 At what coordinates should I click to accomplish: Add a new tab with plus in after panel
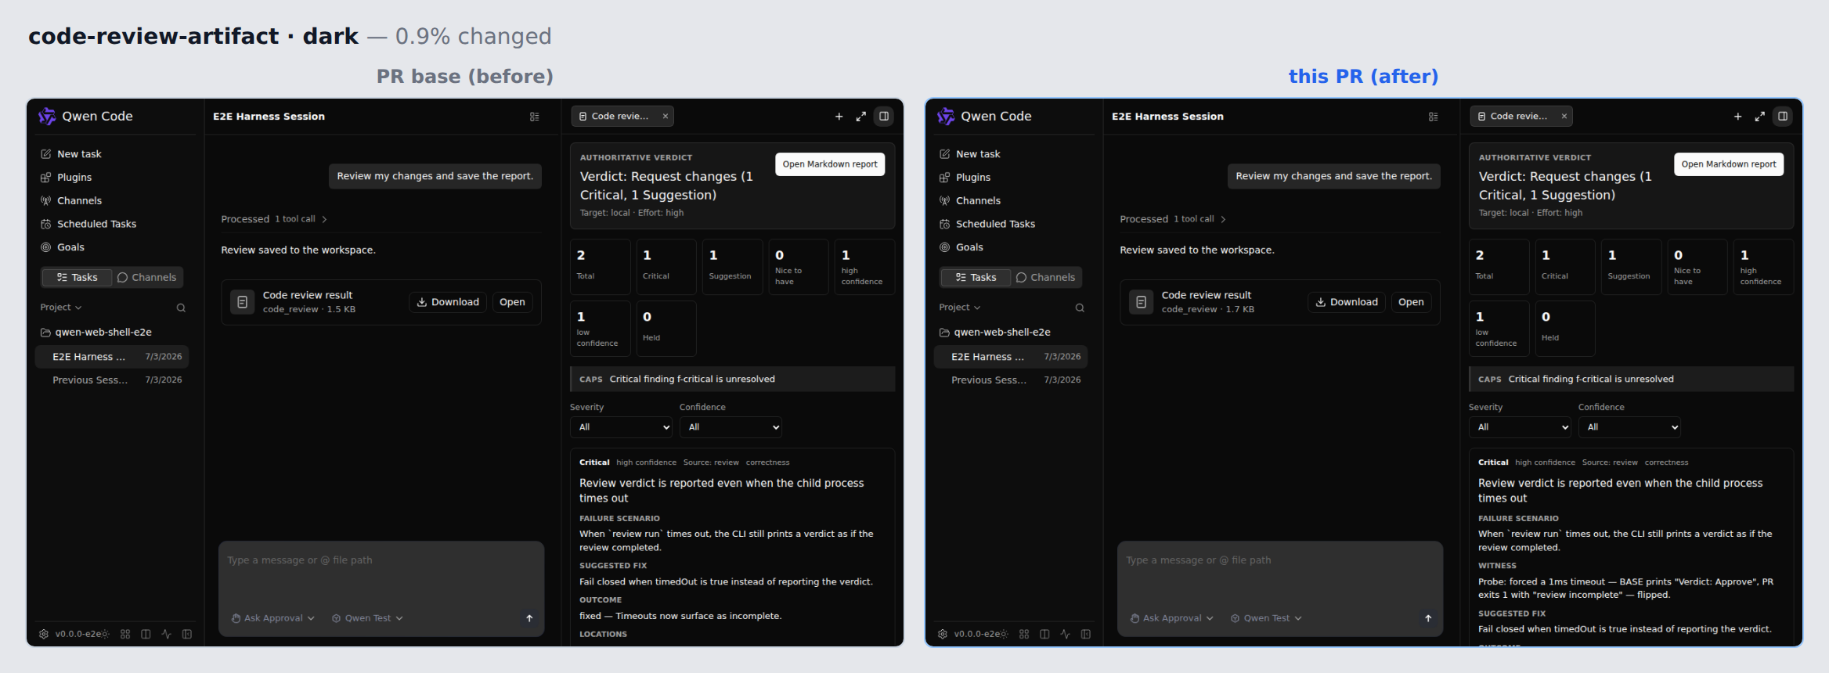(1738, 117)
